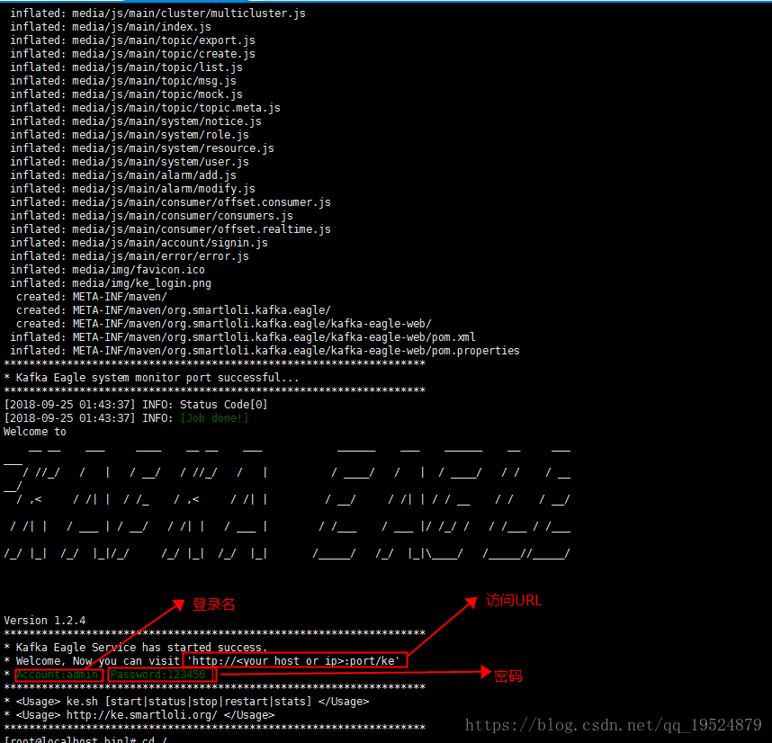Click the green '[Job done!]' text

point(214,418)
